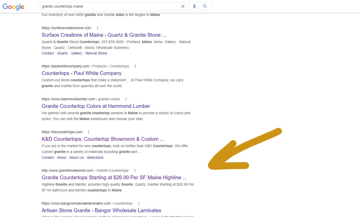360x217 pixels.
Task: Open K&D Countertops showroom result
Action: point(103,139)
